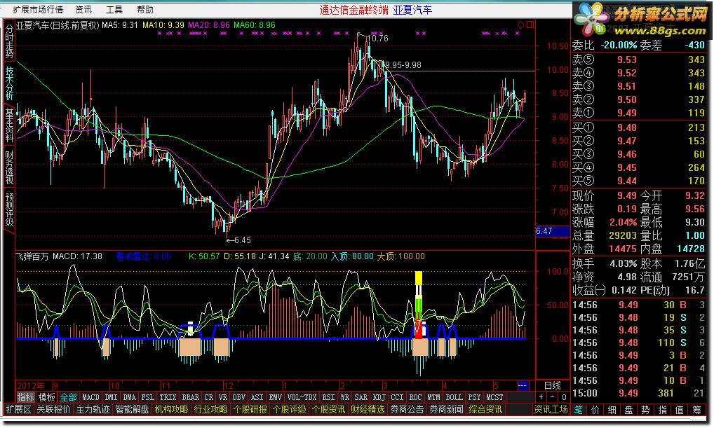714x428 pixels.
Task: Open the 机构攻略 tab
Action: pos(172,409)
